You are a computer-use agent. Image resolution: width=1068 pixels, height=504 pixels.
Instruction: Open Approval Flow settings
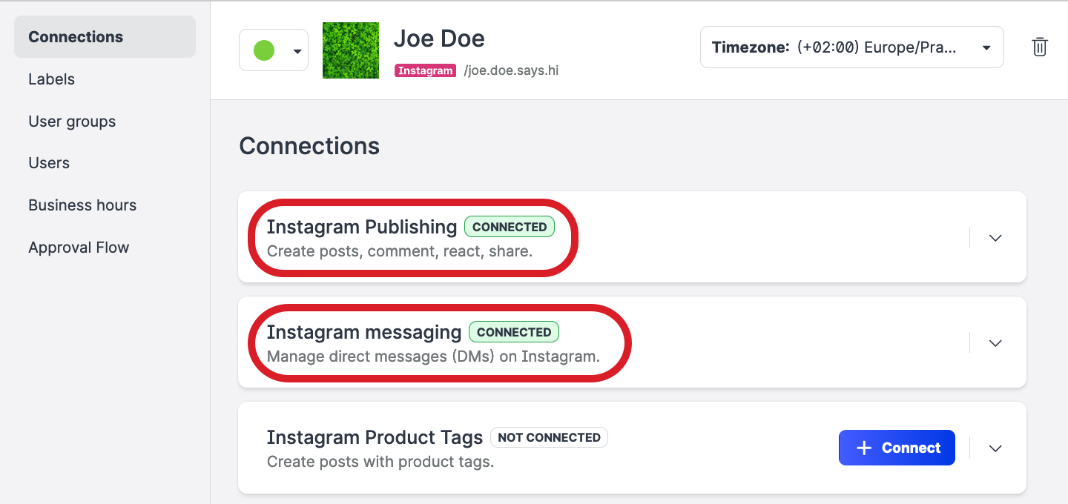(x=79, y=248)
